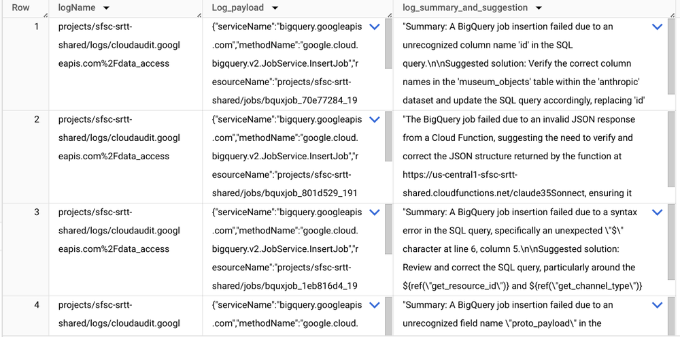The width and height of the screenshot is (680, 337).
Task: Select row 2 logName cell text
Action: click(x=119, y=138)
